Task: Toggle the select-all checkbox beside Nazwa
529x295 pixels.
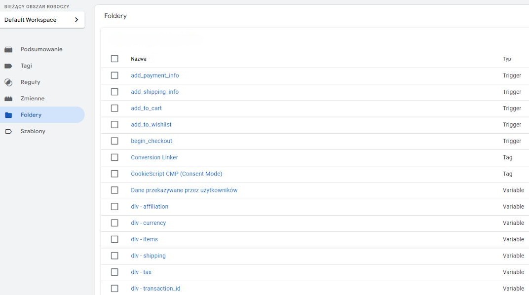Action: pyautogui.click(x=114, y=59)
